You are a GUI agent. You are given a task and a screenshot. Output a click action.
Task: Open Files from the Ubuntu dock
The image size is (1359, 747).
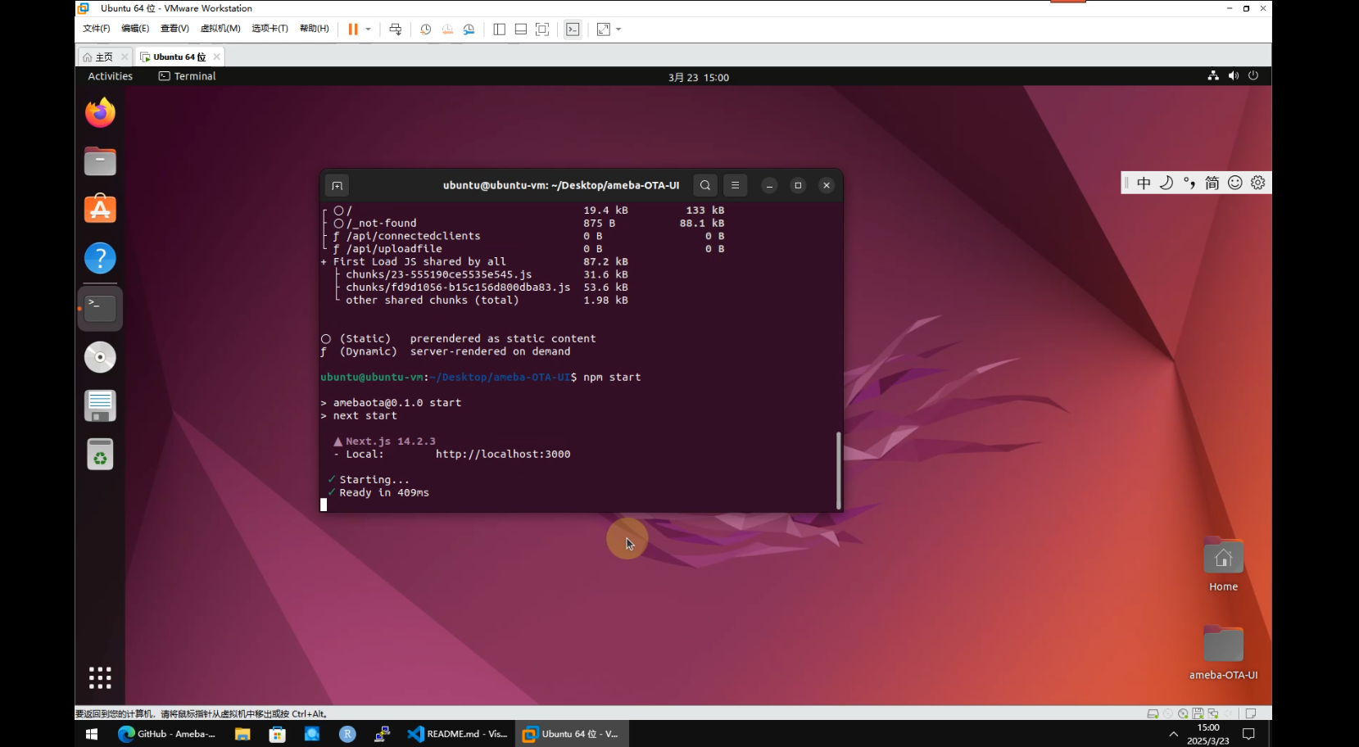(100, 161)
